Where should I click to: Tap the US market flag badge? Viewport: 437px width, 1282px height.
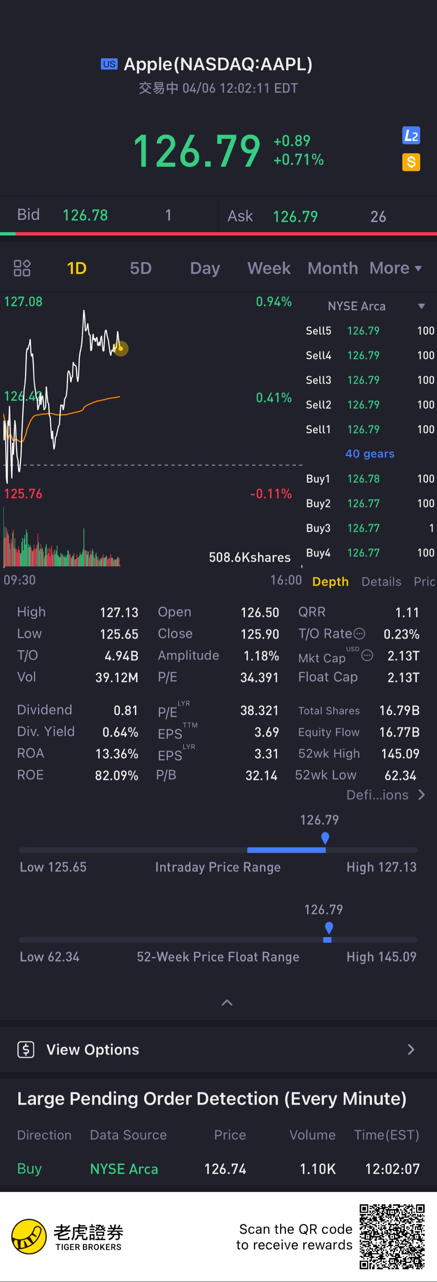pos(109,64)
